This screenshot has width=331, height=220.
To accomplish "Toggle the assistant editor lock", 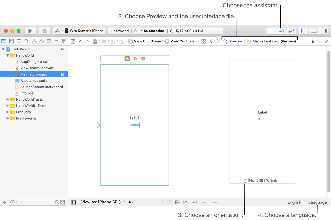I will point(313,41).
